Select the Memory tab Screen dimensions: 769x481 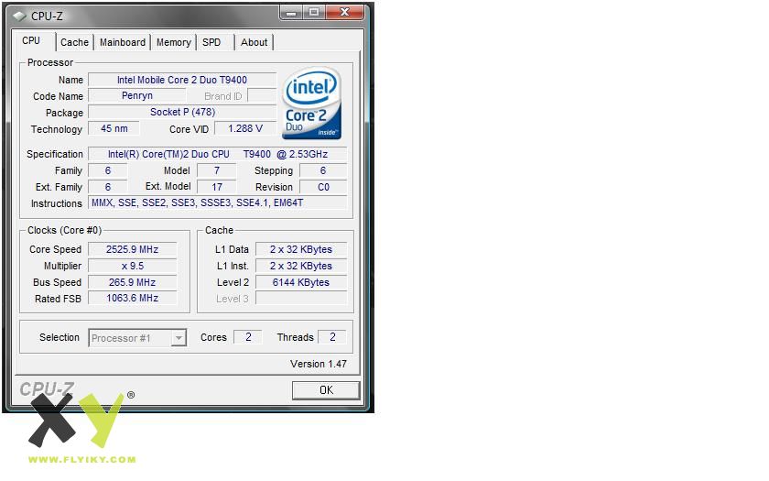point(174,43)
